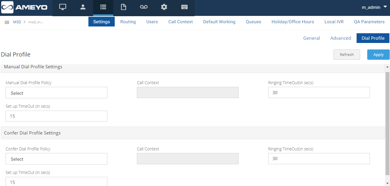Toggle the hamburger menu beside MSD

[7, 22]
